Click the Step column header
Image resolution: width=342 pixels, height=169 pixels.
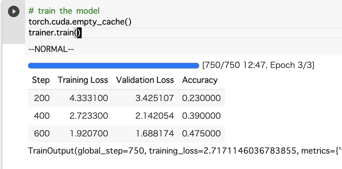41,80
